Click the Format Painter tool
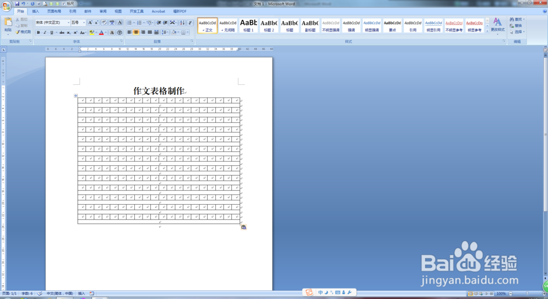548x299 pixels. 23,32
